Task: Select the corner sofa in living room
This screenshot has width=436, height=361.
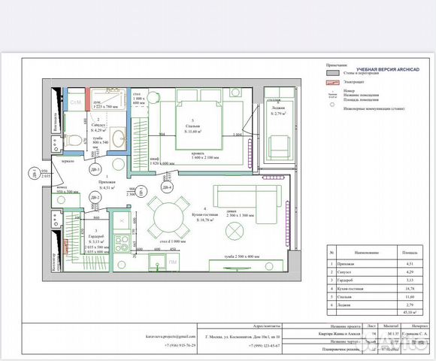Action: [247, 204]
